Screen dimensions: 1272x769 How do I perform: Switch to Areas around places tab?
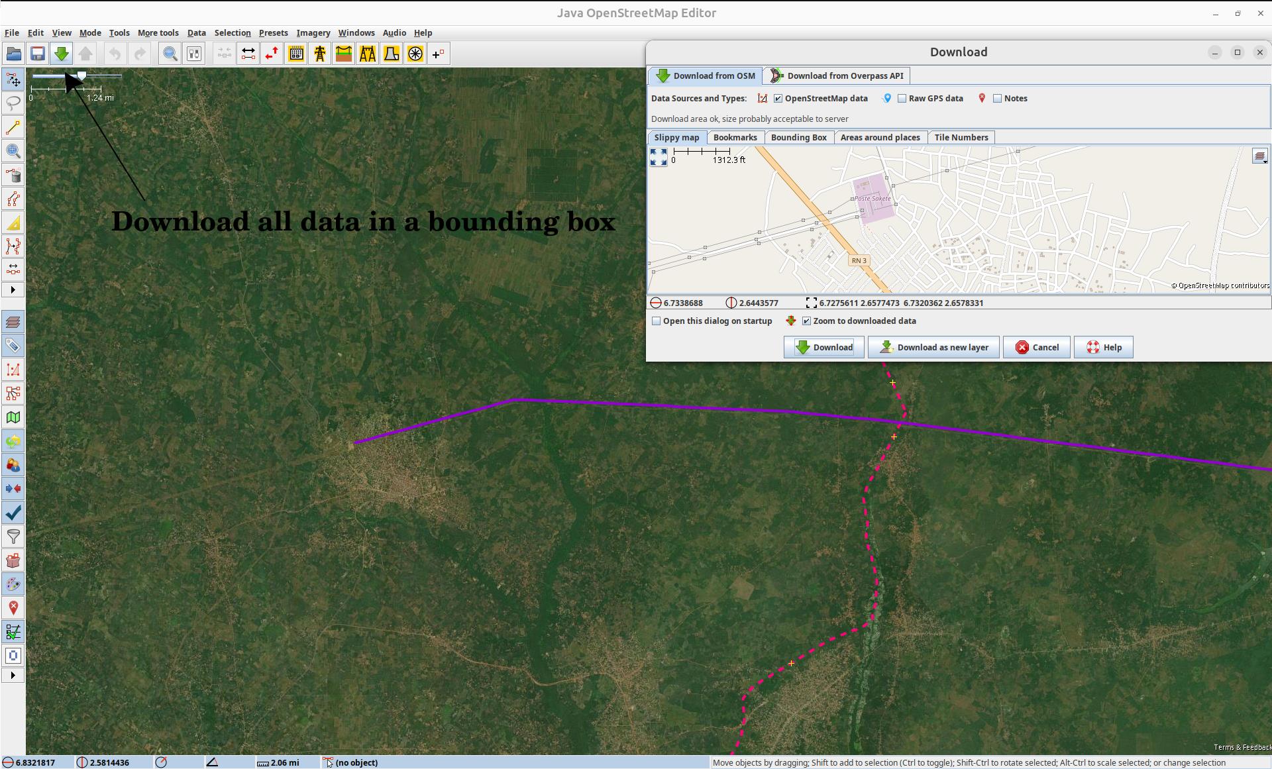pyautogui.click(x=880, y=138)
